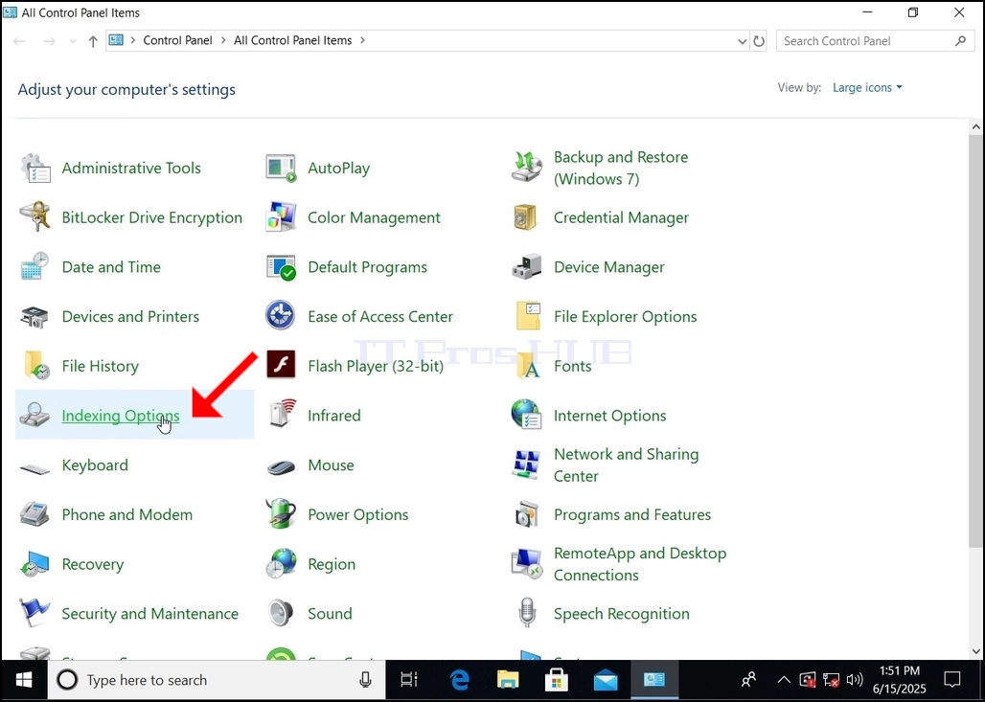Screen dimensions: 985x702
Task: Open the Mail app from taskbar
Action: point(606,680)
